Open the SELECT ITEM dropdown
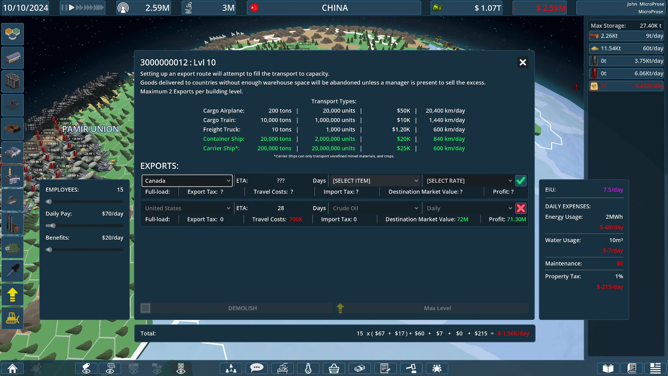Viewport: 668px width, 376px height. [x=375, y=180]
